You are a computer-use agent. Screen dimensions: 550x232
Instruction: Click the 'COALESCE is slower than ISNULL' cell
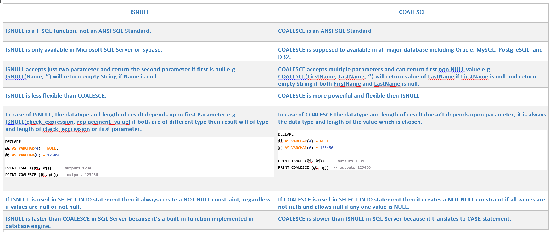point(394,219)
